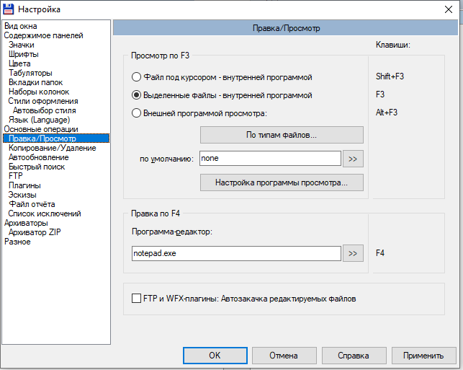Open 'Вкладки папок' settings page
This screenshot has height=370, width=463.
[36, 82]
